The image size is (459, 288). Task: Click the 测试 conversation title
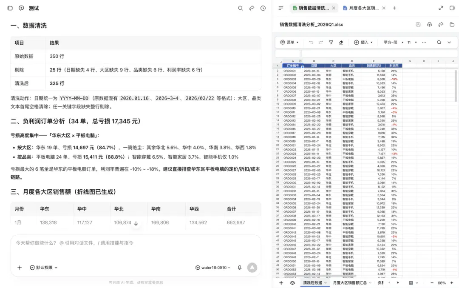click(34, 8)
